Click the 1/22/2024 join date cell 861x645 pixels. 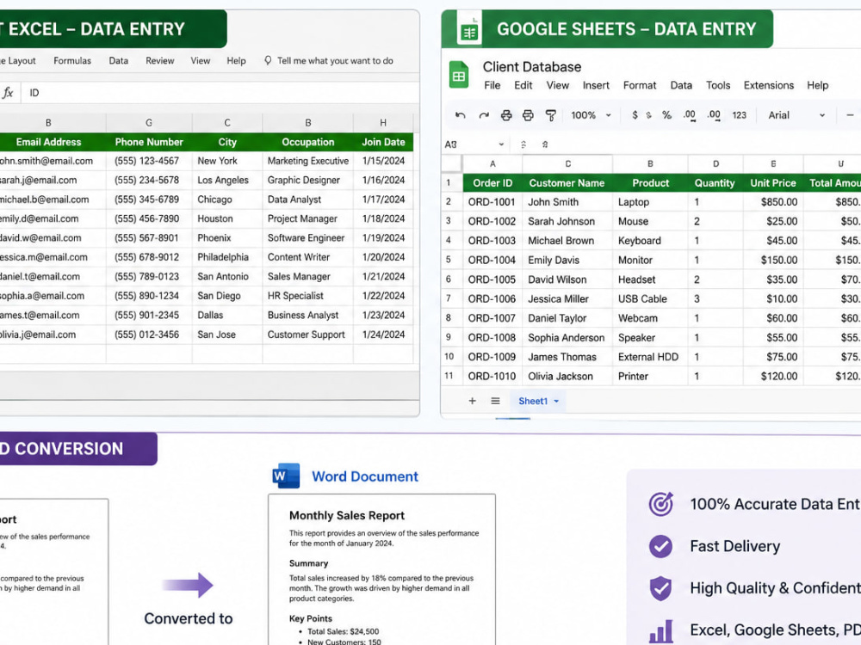[383, 296]
